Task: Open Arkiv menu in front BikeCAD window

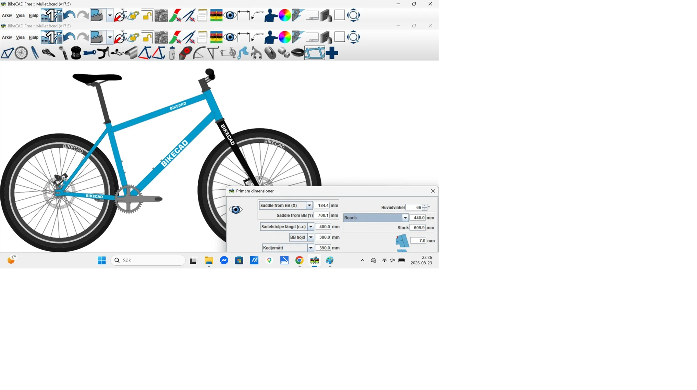Action: (x=7, y=37)
